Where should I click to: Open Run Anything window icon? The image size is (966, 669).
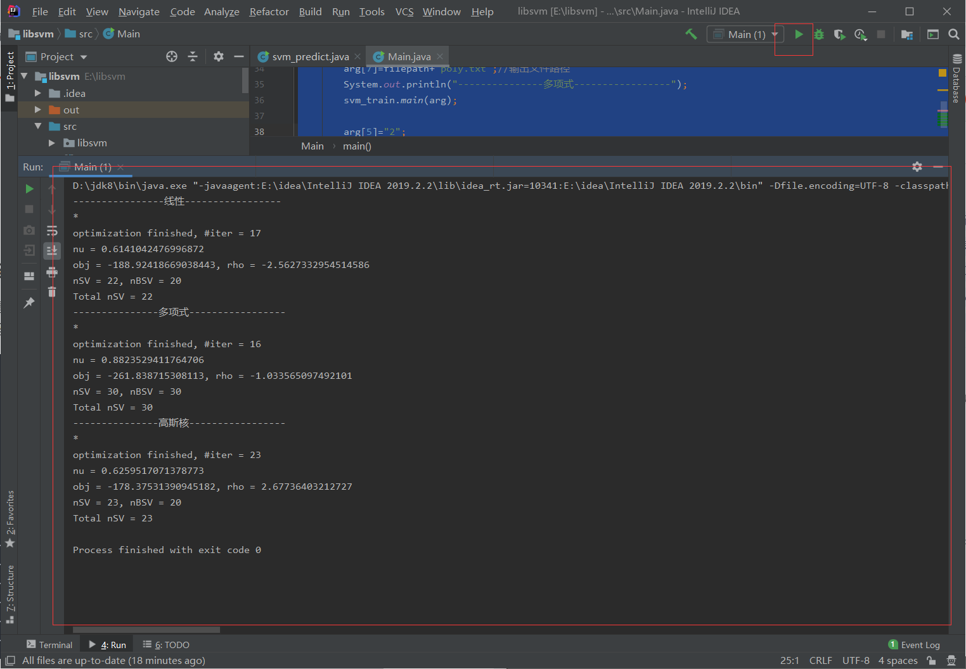point(933,34)
